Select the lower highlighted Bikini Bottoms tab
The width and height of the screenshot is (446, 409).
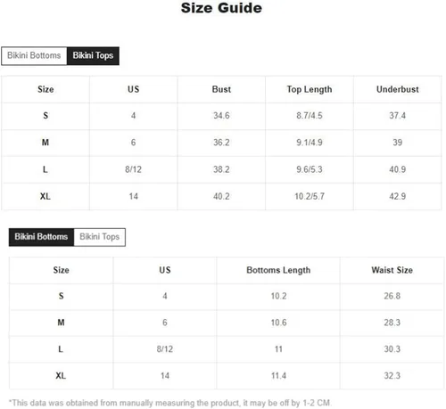pos(41,237)
